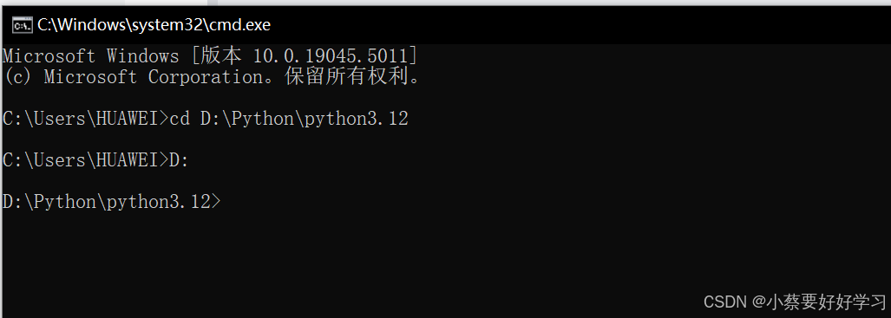Click the cd D:\Python\python3.12 command

(289, 119)
